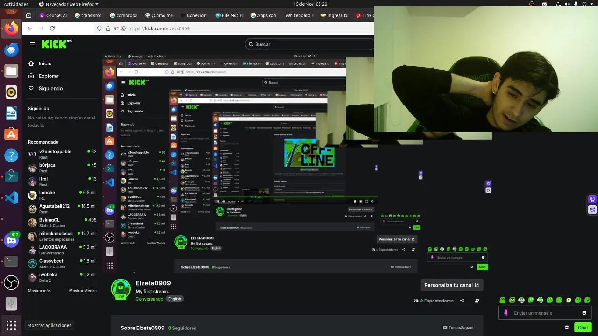
Task: Switch to the comprobar tab
Action: pyautogui.click(x=124, y=15)
